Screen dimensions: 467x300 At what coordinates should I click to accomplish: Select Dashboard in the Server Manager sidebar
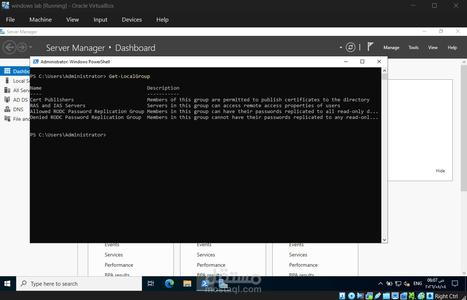click(x=15, y=71)
